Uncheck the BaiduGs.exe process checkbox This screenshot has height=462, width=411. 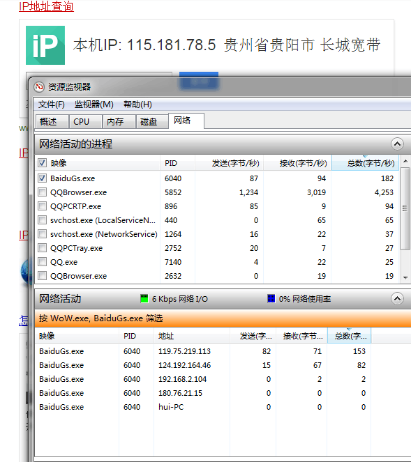[x=42, y=178]
